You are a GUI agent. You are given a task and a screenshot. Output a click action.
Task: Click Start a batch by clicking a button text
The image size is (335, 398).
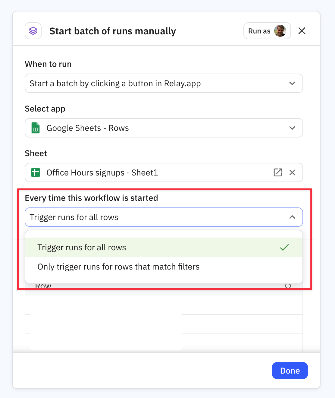click(x=115, y=83)
